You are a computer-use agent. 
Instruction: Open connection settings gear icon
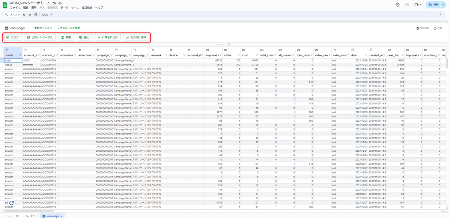[x=418, y=29]
